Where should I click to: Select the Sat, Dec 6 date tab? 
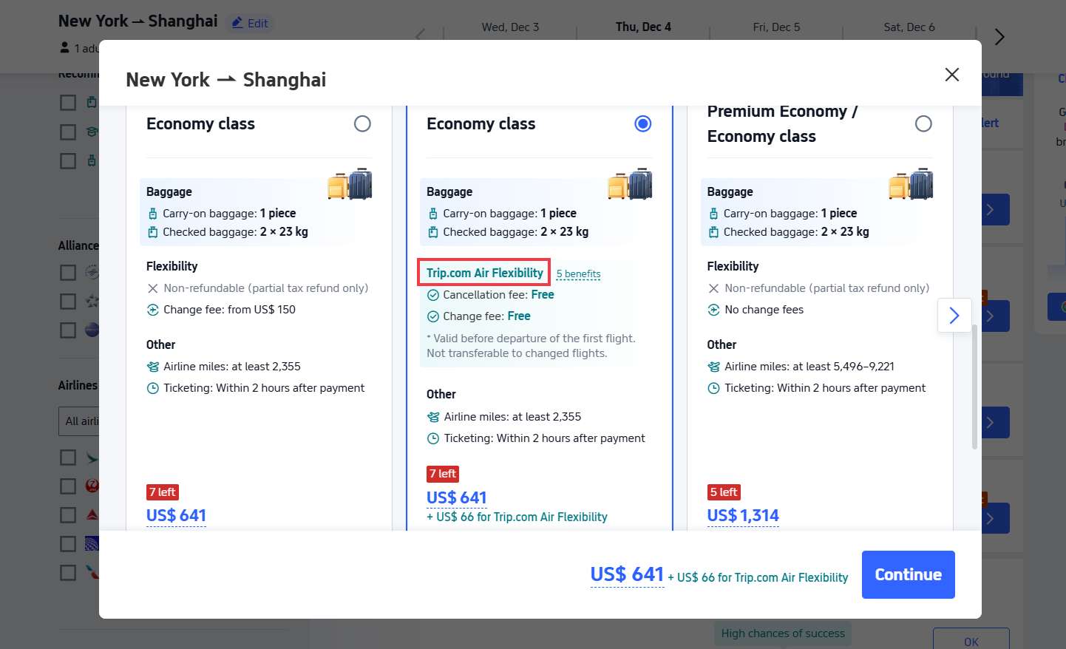click(x=909, y=27)
